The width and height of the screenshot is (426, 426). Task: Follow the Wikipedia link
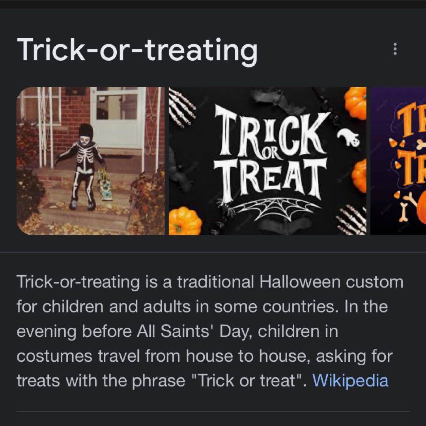pyautogui.click(x=350, y=381)
